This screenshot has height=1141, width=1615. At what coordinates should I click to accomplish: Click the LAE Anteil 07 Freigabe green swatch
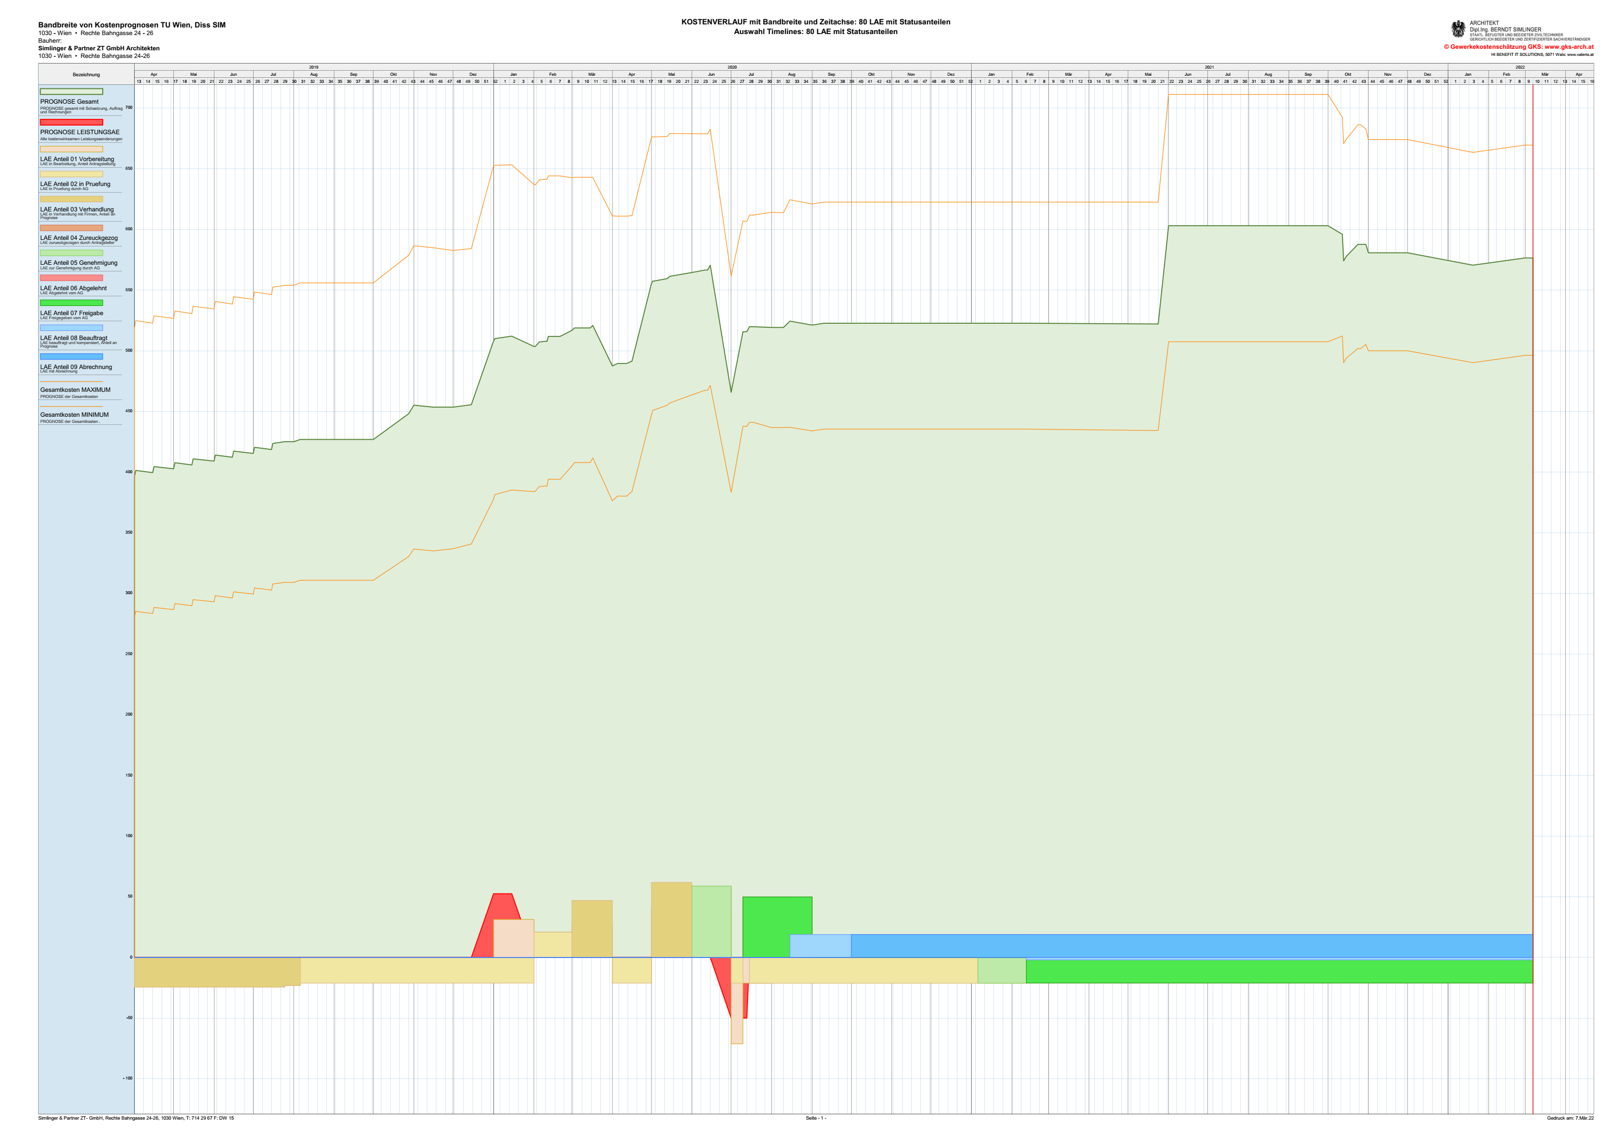(71, 303)
